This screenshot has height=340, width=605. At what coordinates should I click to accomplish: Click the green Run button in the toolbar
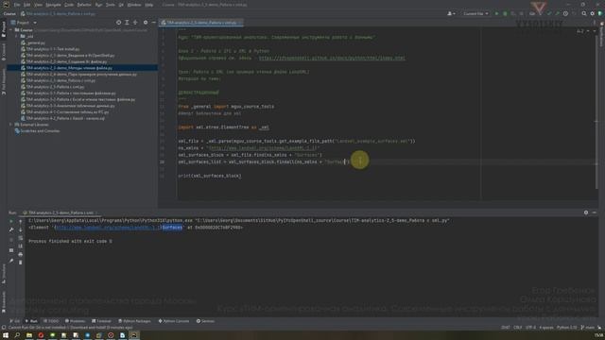click(496, 13)
